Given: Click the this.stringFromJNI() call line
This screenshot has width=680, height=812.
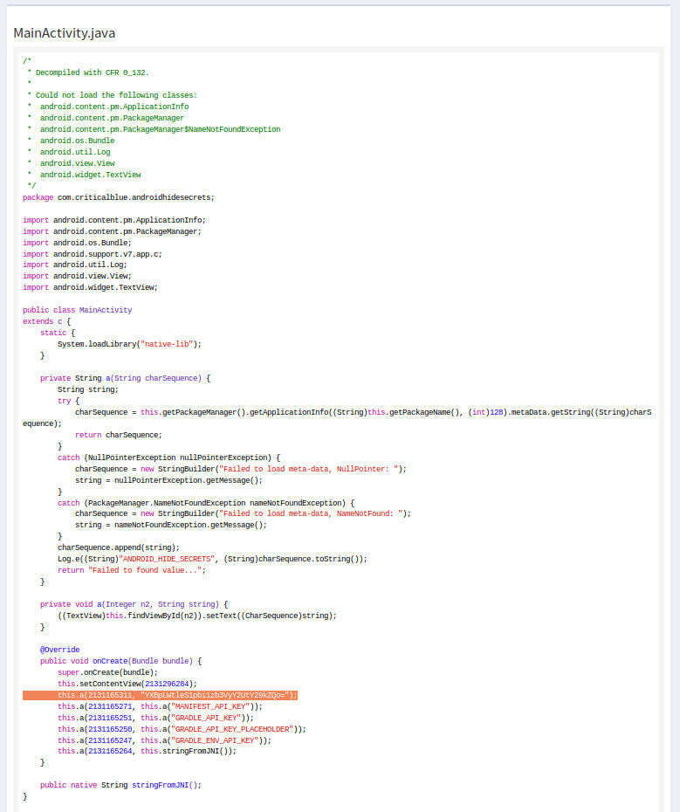Looking at the screenshot, I should 147,752.
